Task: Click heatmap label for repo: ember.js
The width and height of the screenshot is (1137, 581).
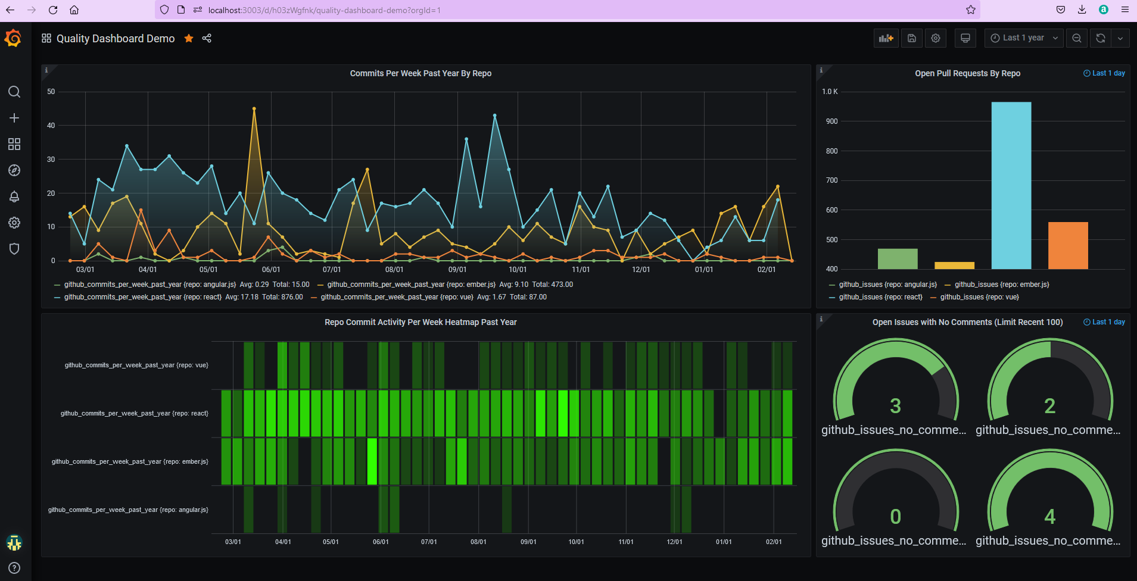Action: click(x=130, y=461)
